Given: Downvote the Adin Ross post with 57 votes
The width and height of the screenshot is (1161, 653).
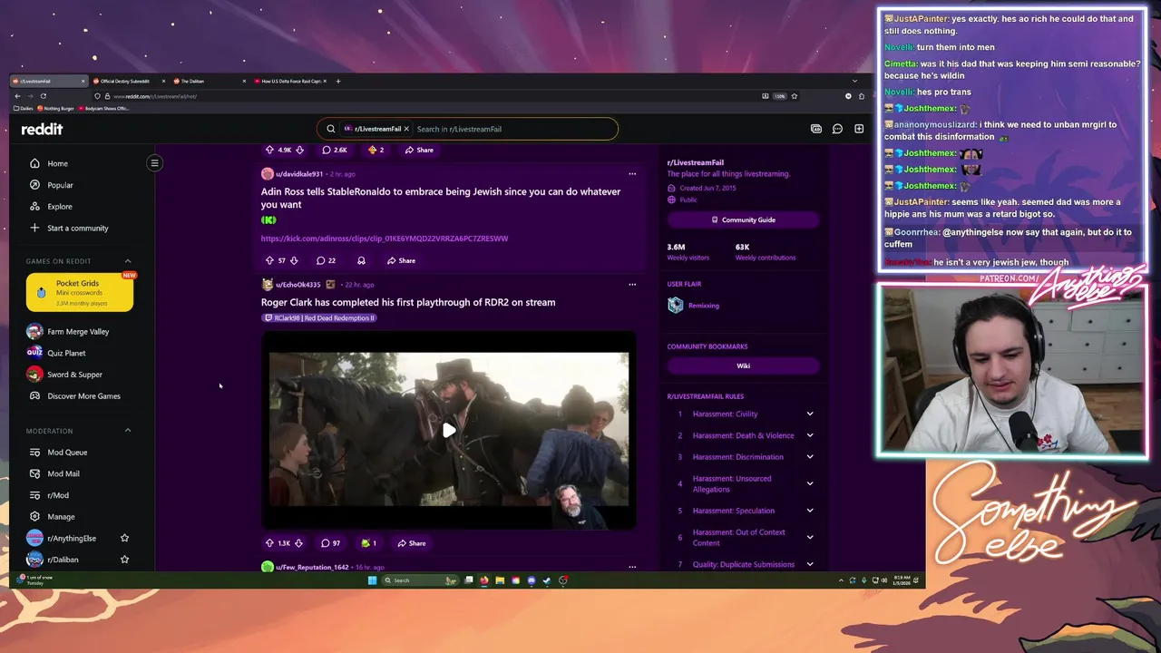Looking at the screenshot, I should click(294, 260).
